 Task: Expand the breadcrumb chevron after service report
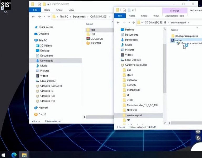click(189, 22)
